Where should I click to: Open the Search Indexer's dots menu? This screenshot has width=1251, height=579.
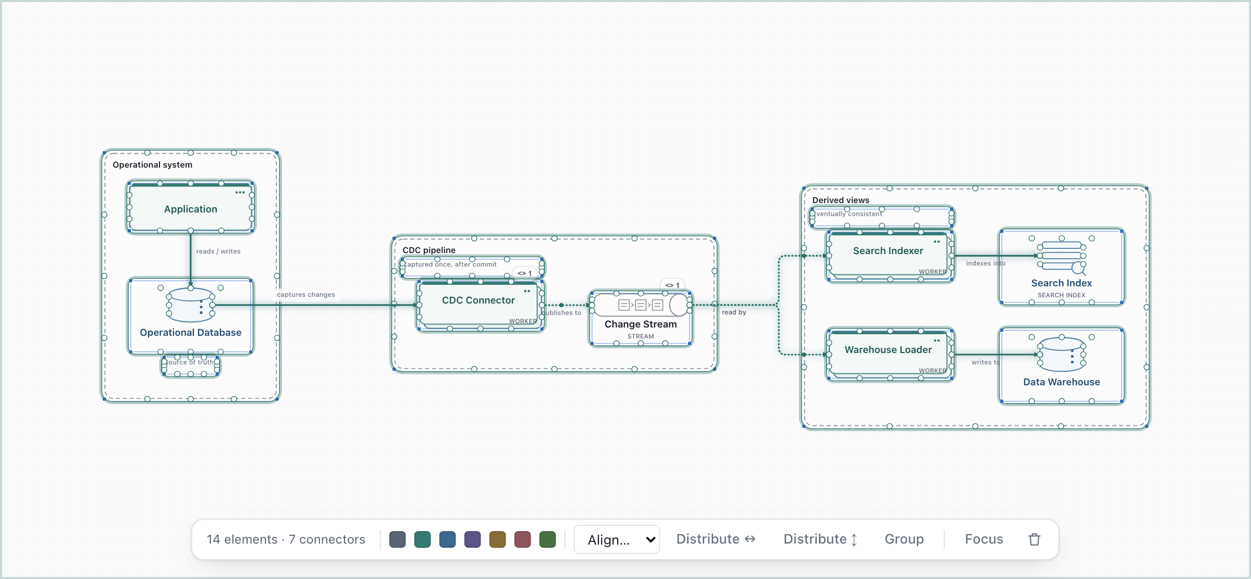point(937,242)
